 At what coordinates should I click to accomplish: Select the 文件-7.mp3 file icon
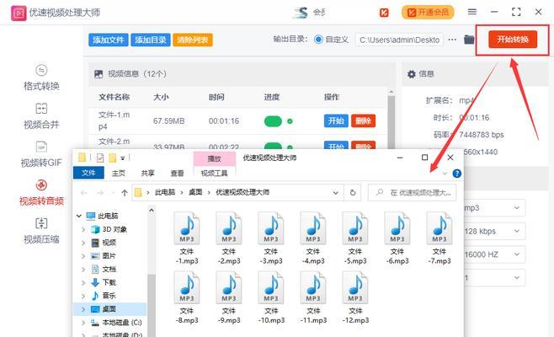point(439,228)
